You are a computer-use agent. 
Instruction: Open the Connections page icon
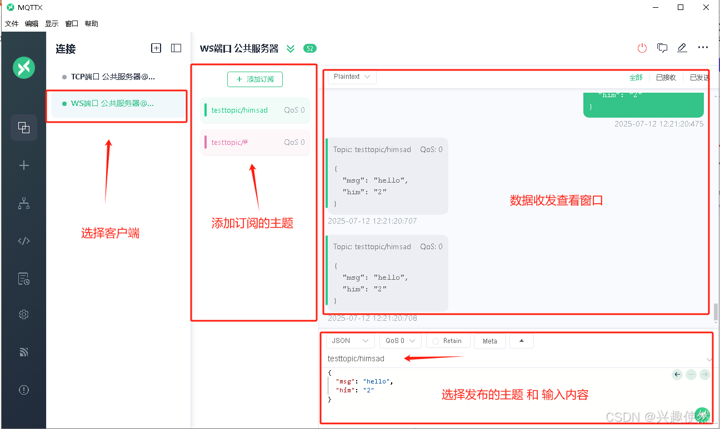pyautogui.click(x=24, y=128)
